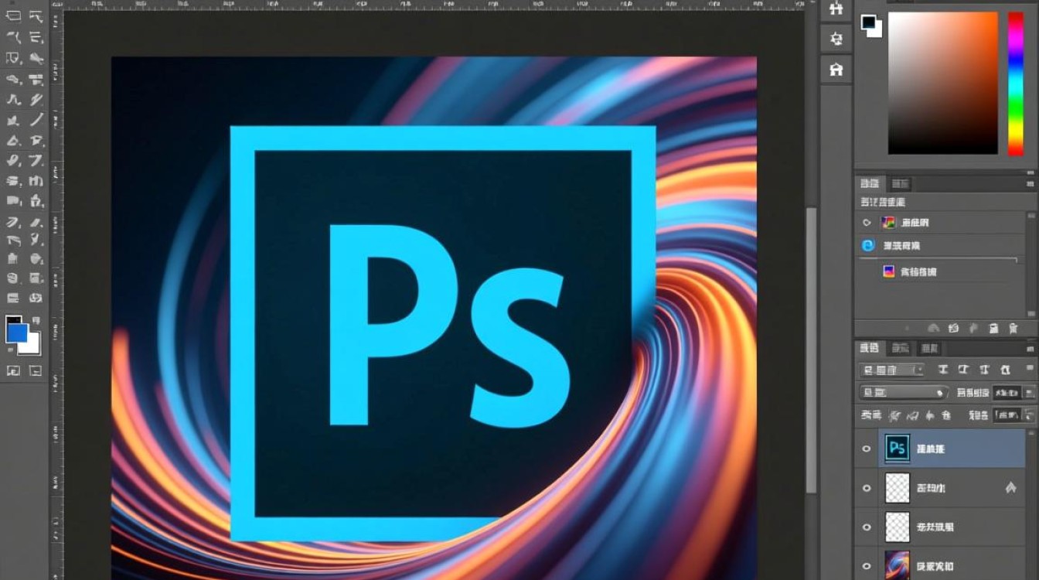1039x580 pixels.
Task: Toggle the second lock icon in the Layers lock row
Action: pos(911,415)
